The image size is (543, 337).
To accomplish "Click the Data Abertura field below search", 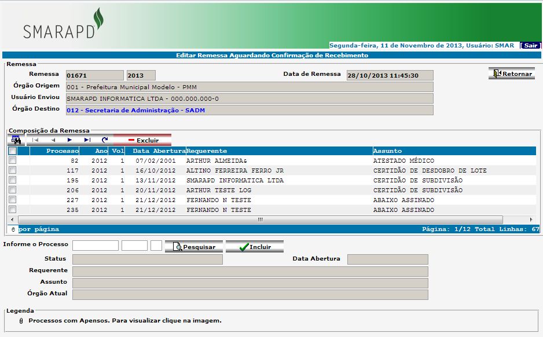I will point(388,259).
